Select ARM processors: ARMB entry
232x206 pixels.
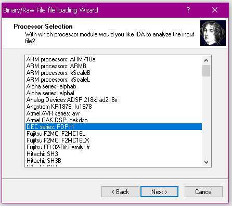click(x=113, y=66)
